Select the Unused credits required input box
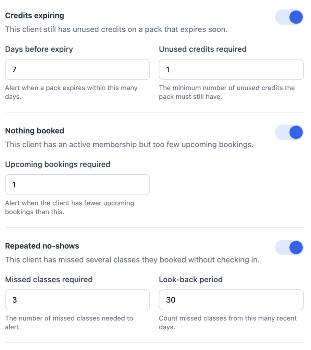 click(x=231, y=69)
